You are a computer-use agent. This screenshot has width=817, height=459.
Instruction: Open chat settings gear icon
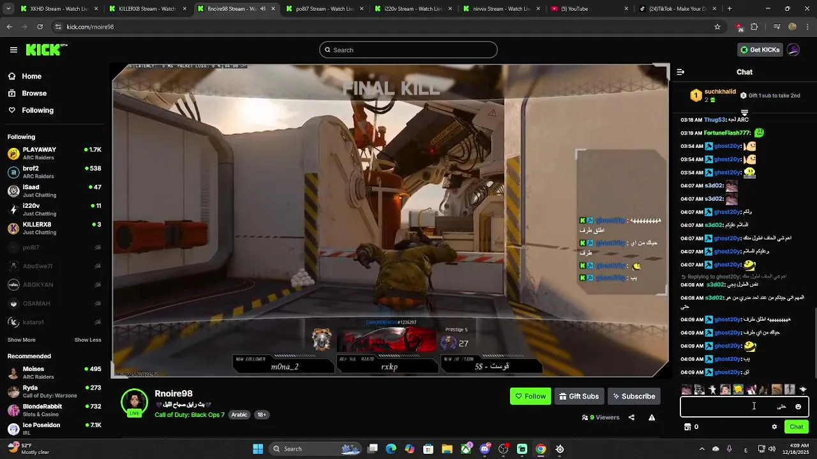(774, 427)
